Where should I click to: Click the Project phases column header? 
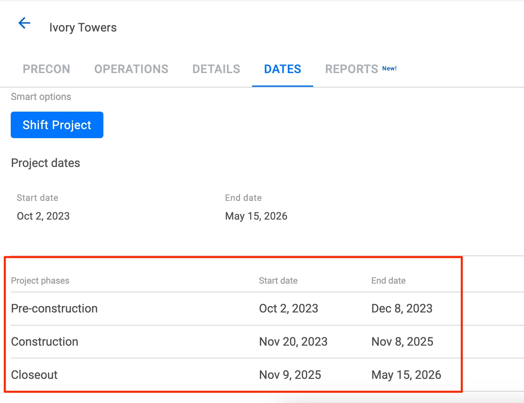40,281
